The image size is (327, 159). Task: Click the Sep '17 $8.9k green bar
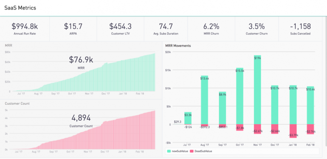(x=222, y=108)
